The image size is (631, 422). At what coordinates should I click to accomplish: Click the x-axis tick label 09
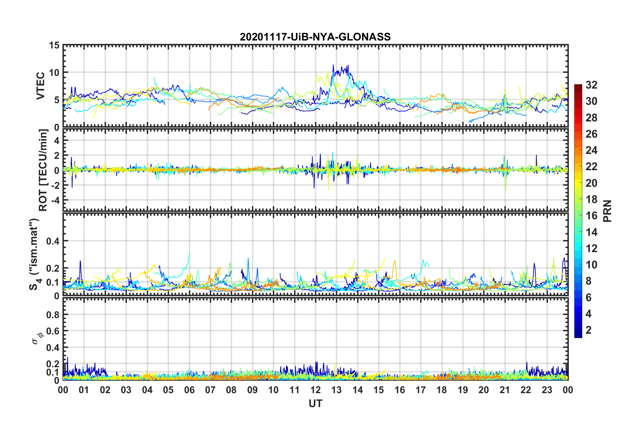tap(252, 389)
